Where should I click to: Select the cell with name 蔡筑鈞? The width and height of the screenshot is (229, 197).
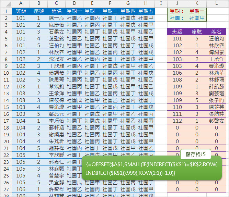pos(57,87)
